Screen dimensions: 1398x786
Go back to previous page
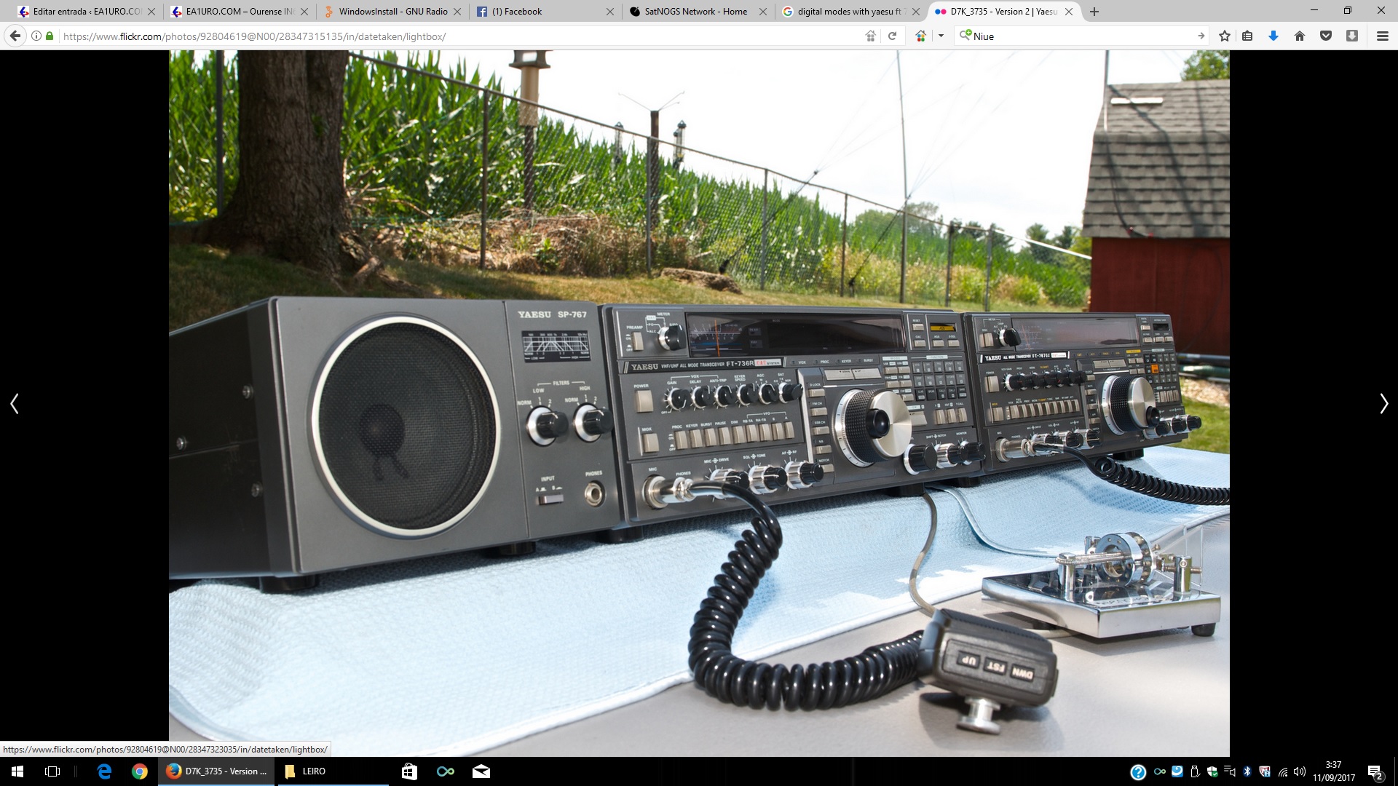coord(15,36)
